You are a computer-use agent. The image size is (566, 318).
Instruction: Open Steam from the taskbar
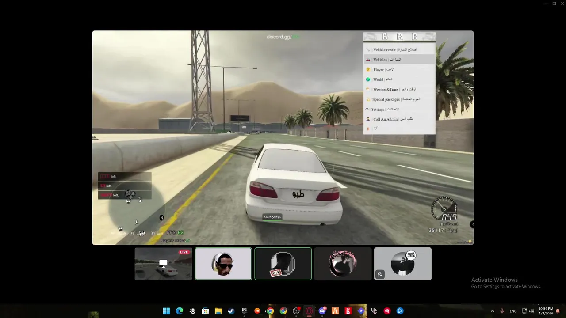point(231,311)
